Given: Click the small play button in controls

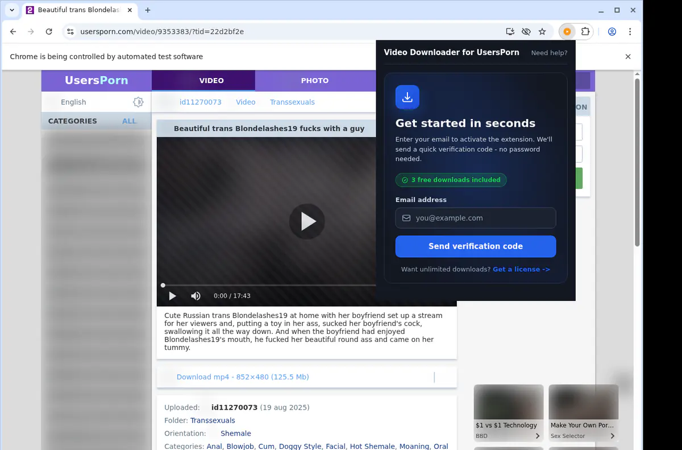Looking at the screenshot, I should point(172,296).
